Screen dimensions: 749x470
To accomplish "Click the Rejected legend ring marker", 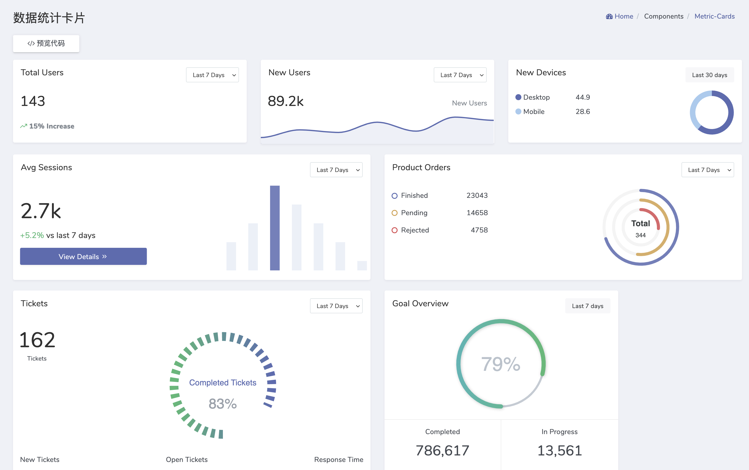I will (x=394, y=230).
